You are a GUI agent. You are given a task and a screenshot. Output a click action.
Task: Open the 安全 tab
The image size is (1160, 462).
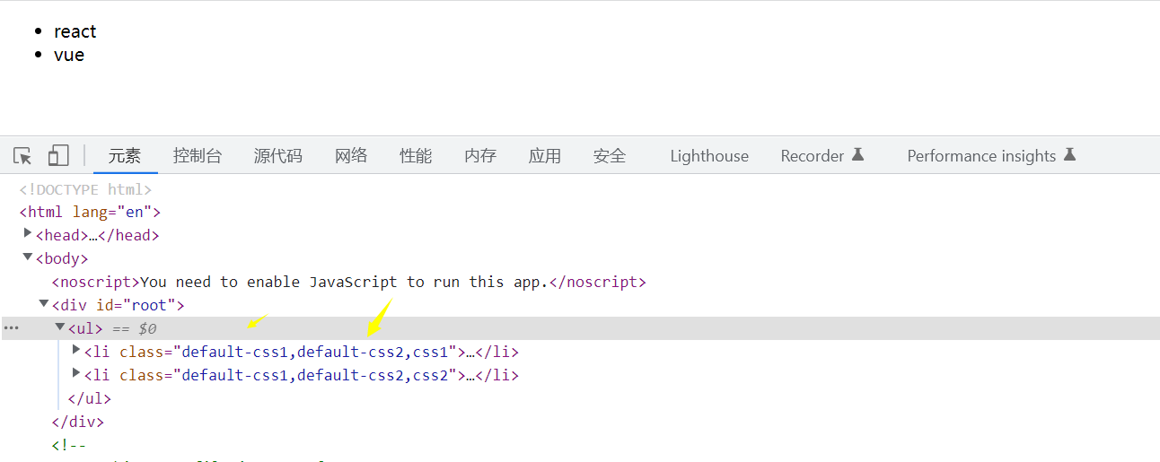610,156
